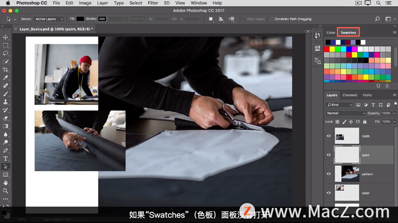Filter layers by smart objects icon
The width and height of the screenshot is (398, 223).
tap(388, 105)
